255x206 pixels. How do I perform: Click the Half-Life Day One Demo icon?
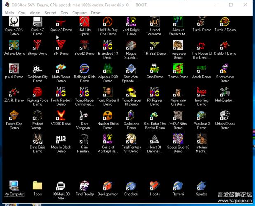click(x=108, y=22)
